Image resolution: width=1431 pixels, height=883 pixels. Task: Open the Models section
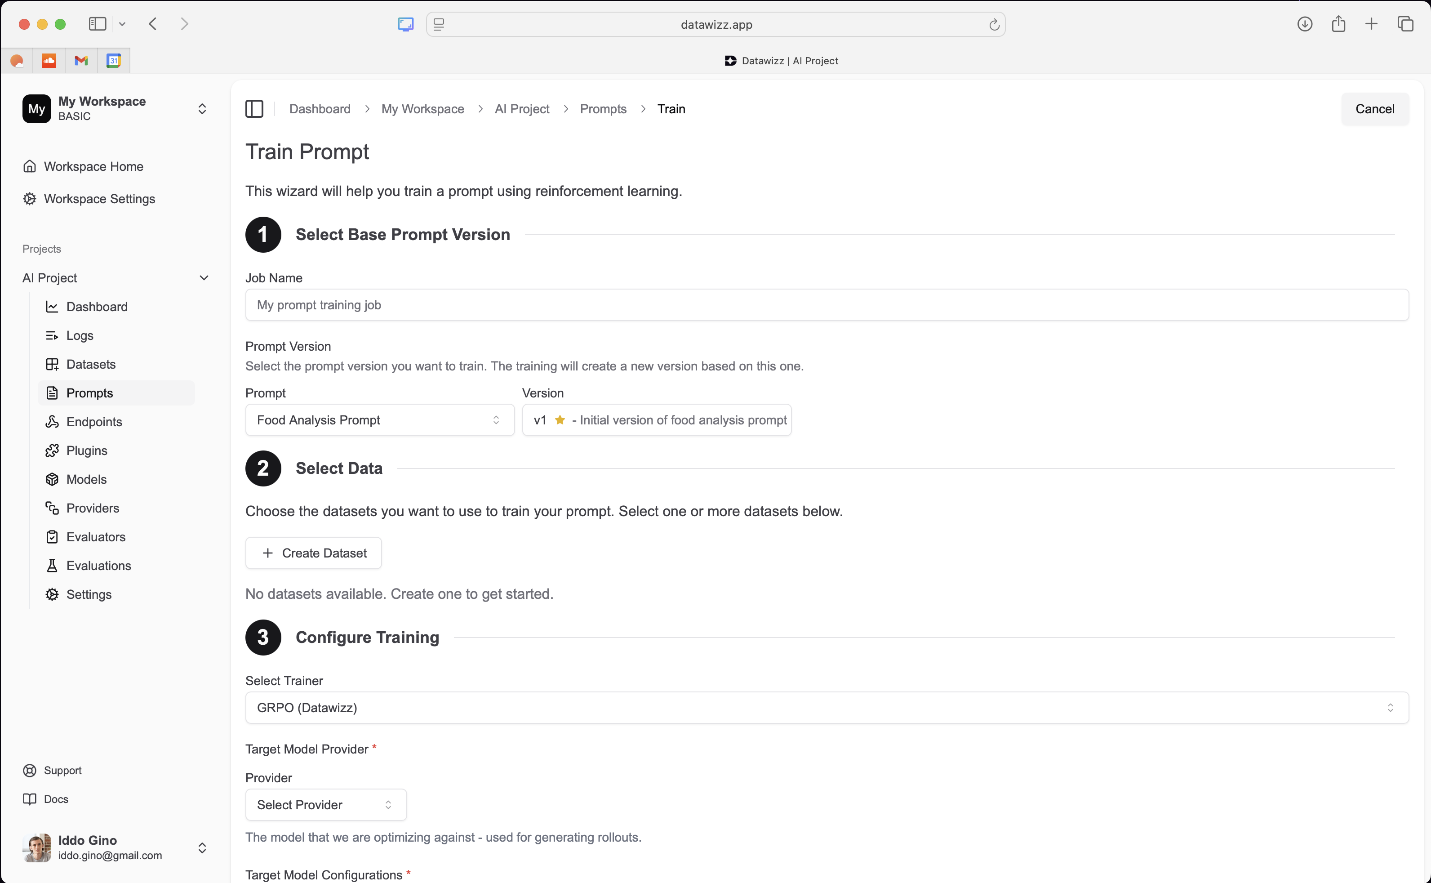86,479
